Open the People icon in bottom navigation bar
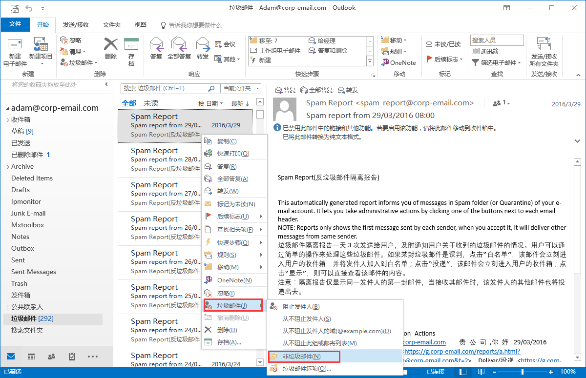This screenshot has height=378, width=586. pos(52,357)
